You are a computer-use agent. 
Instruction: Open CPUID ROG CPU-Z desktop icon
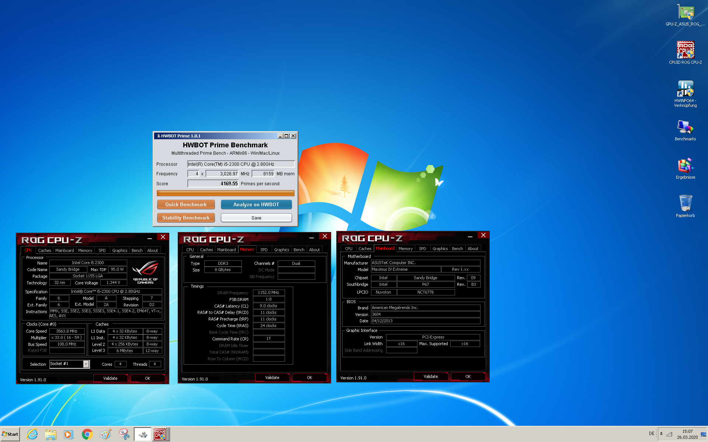tap(685, 53)
